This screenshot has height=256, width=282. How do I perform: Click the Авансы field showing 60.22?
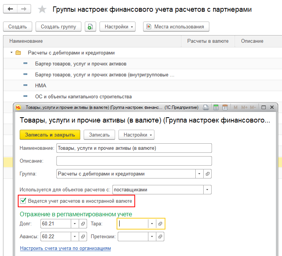(56, 236)
